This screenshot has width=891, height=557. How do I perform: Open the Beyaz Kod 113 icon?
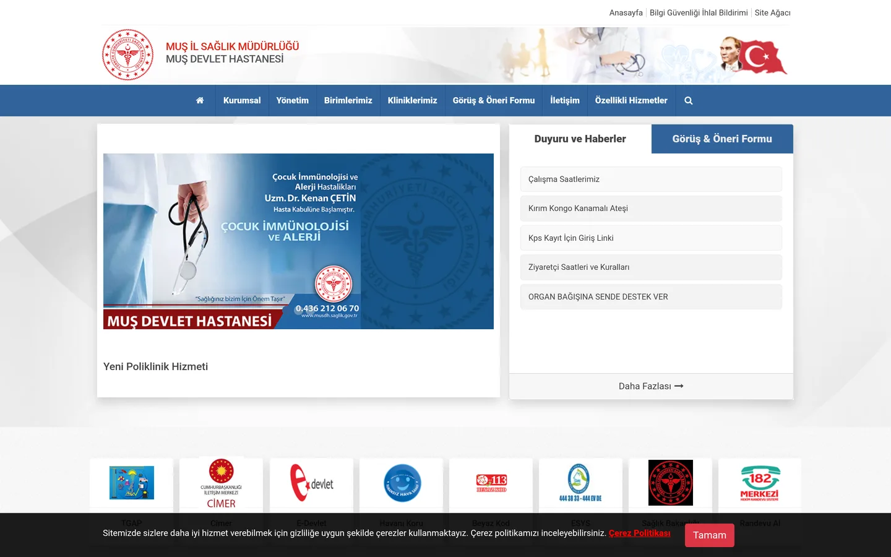(x=491, y=483)
